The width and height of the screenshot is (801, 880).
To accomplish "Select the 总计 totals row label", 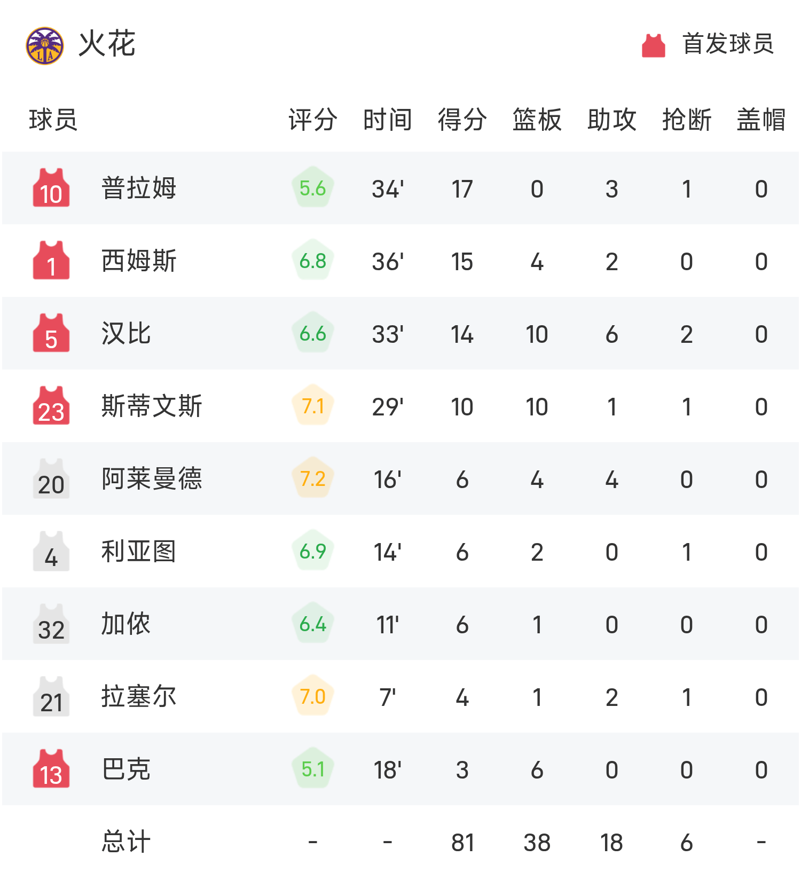I will 126,842.
